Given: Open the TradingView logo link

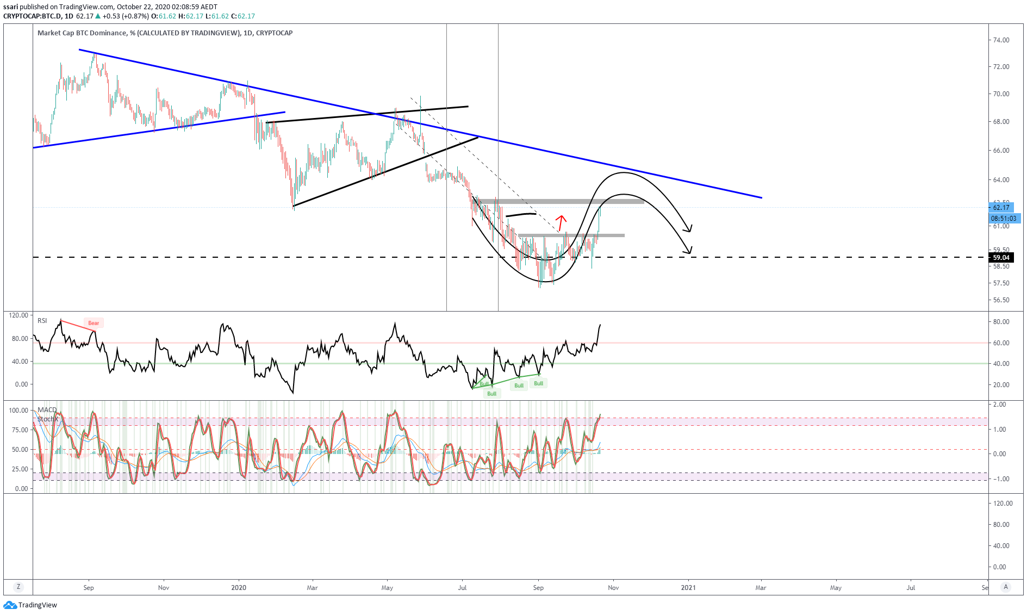Looking at the screenshot, I should [30, 605].
